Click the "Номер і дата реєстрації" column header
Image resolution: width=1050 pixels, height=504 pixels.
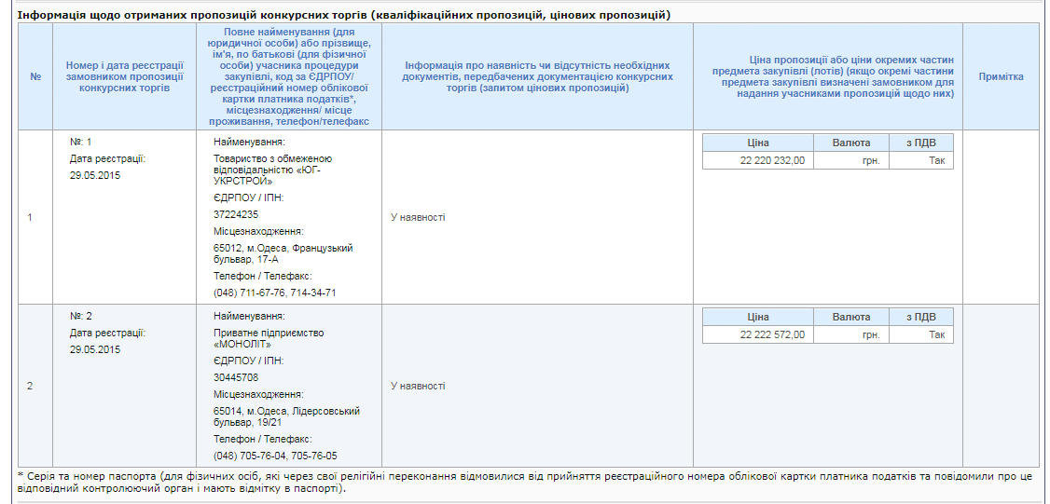(x=117, y=76)
